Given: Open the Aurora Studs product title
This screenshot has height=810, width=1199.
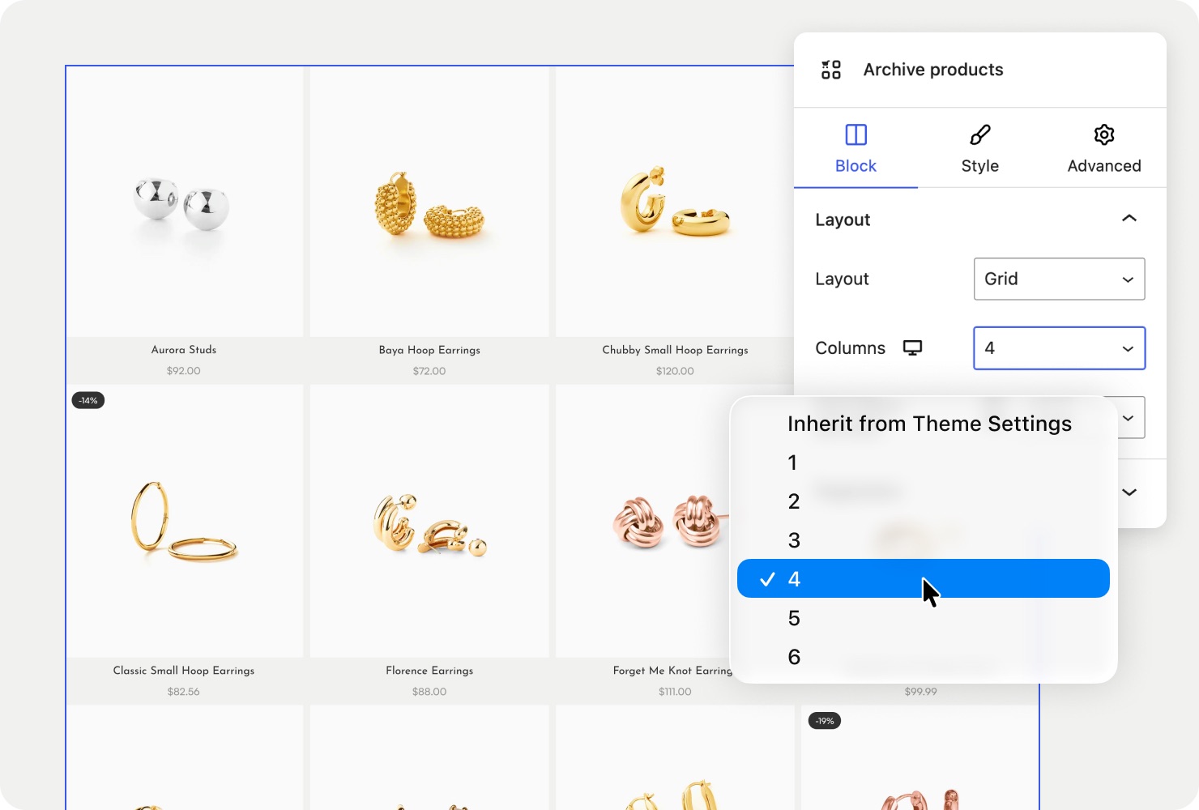Looking at the screenshot, I should pos(184,350).
